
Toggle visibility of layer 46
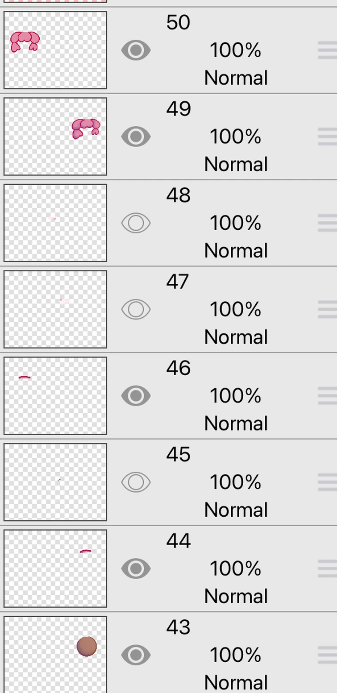136,396
